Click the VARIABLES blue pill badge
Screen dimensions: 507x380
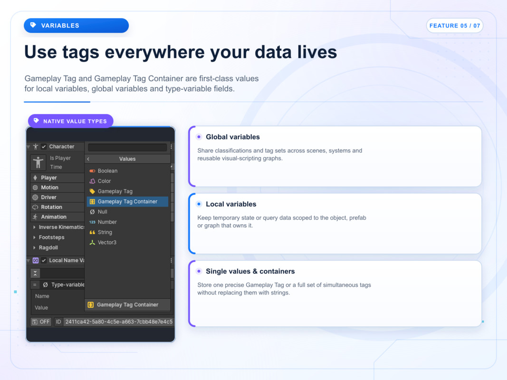pyautogui.click(x=77, y=26)
